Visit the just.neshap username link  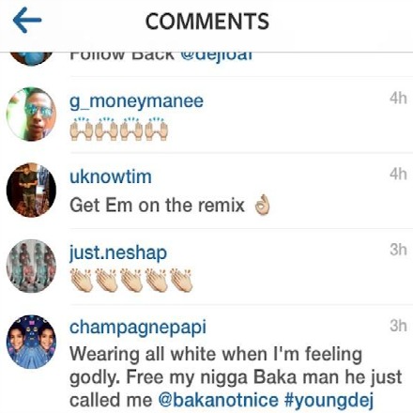click(x=118, y=252)
